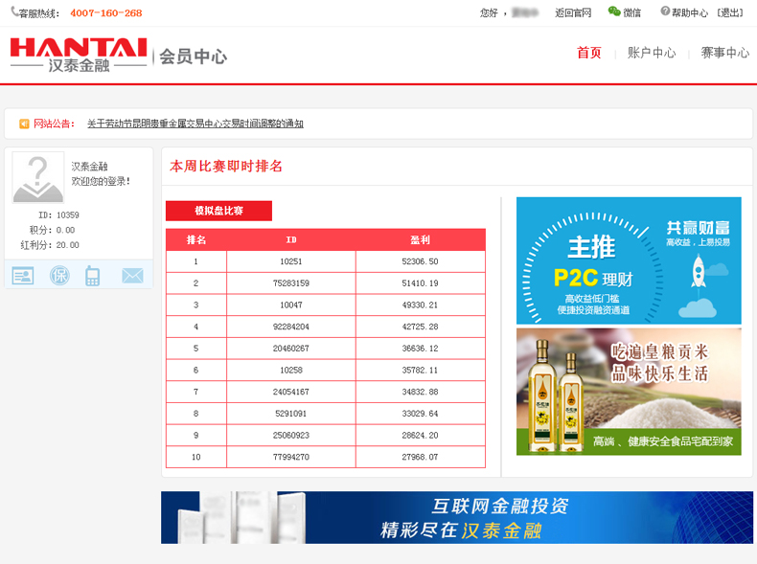Click the user avatar placeholder image
Screen dimensions: 757x564
[x=38, y=177]
